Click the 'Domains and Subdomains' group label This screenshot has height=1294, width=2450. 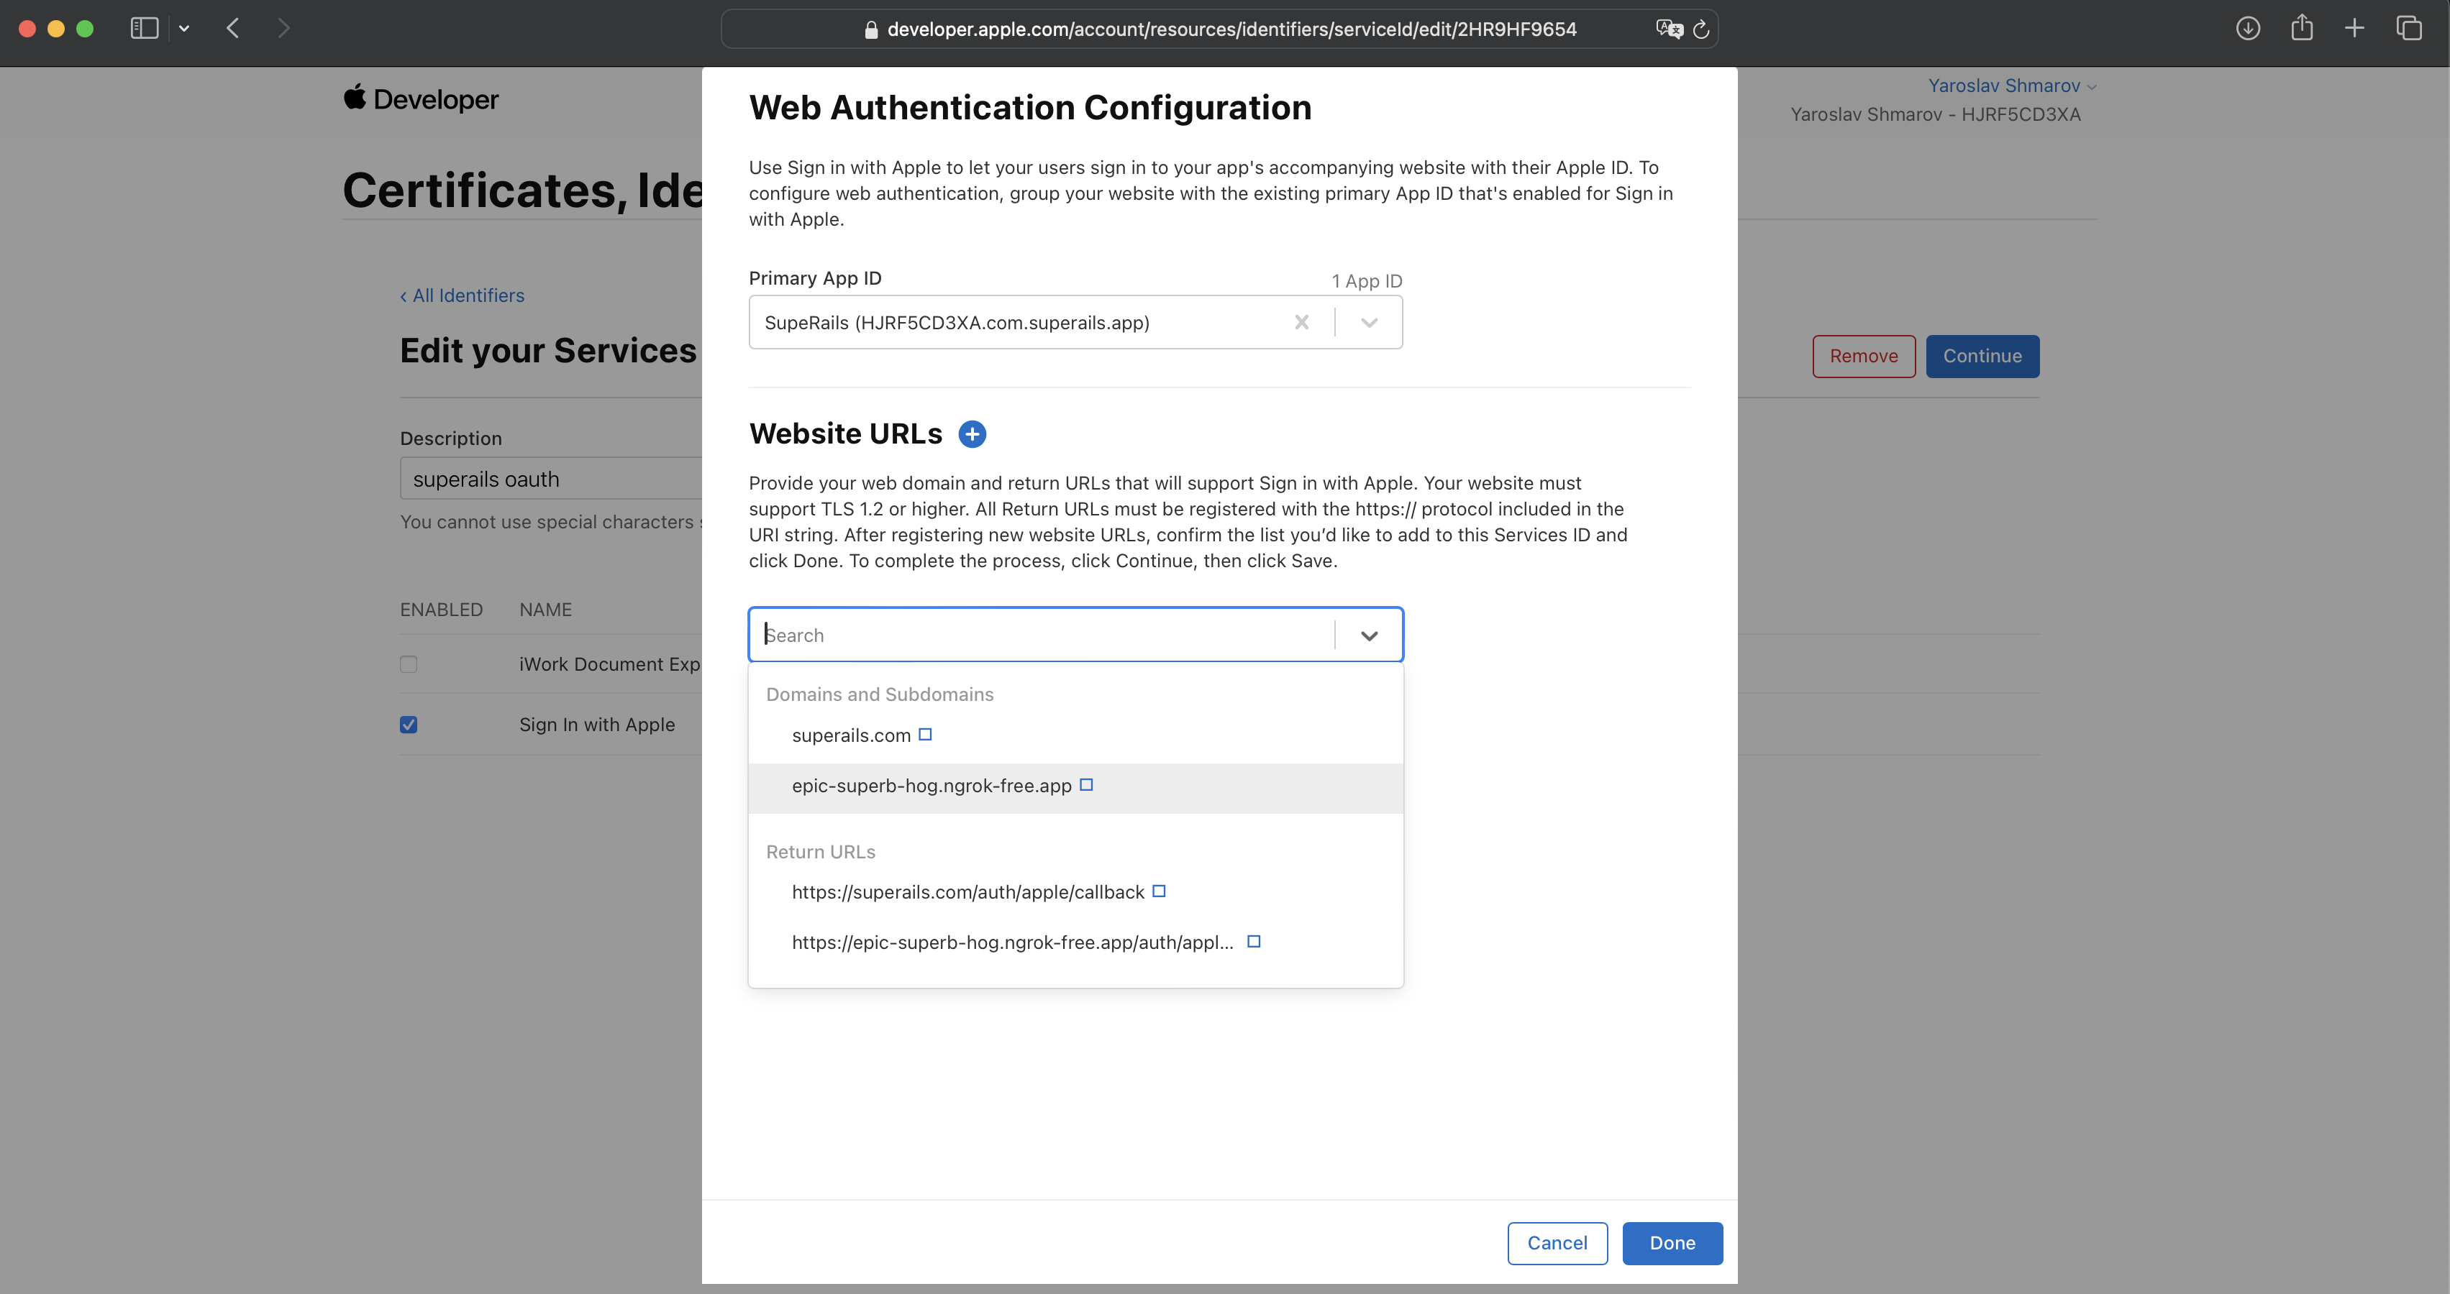point(880,695)
